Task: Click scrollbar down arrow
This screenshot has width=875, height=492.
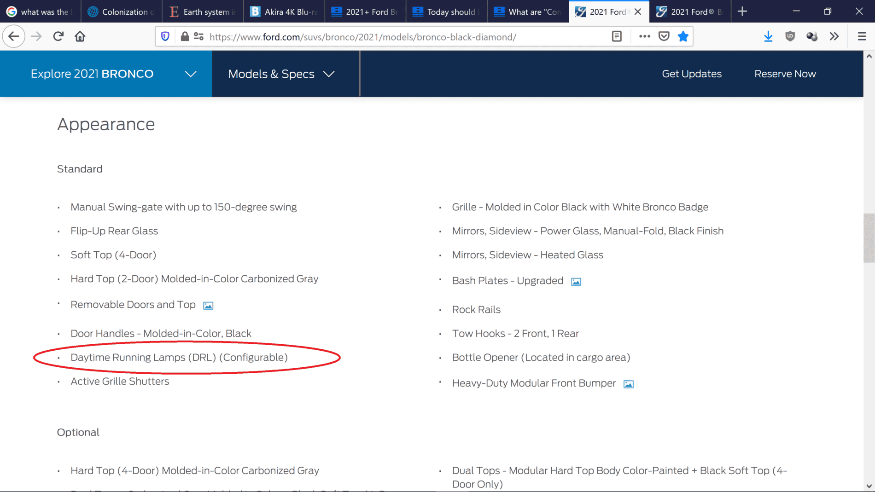Action: tap(869, 486)
